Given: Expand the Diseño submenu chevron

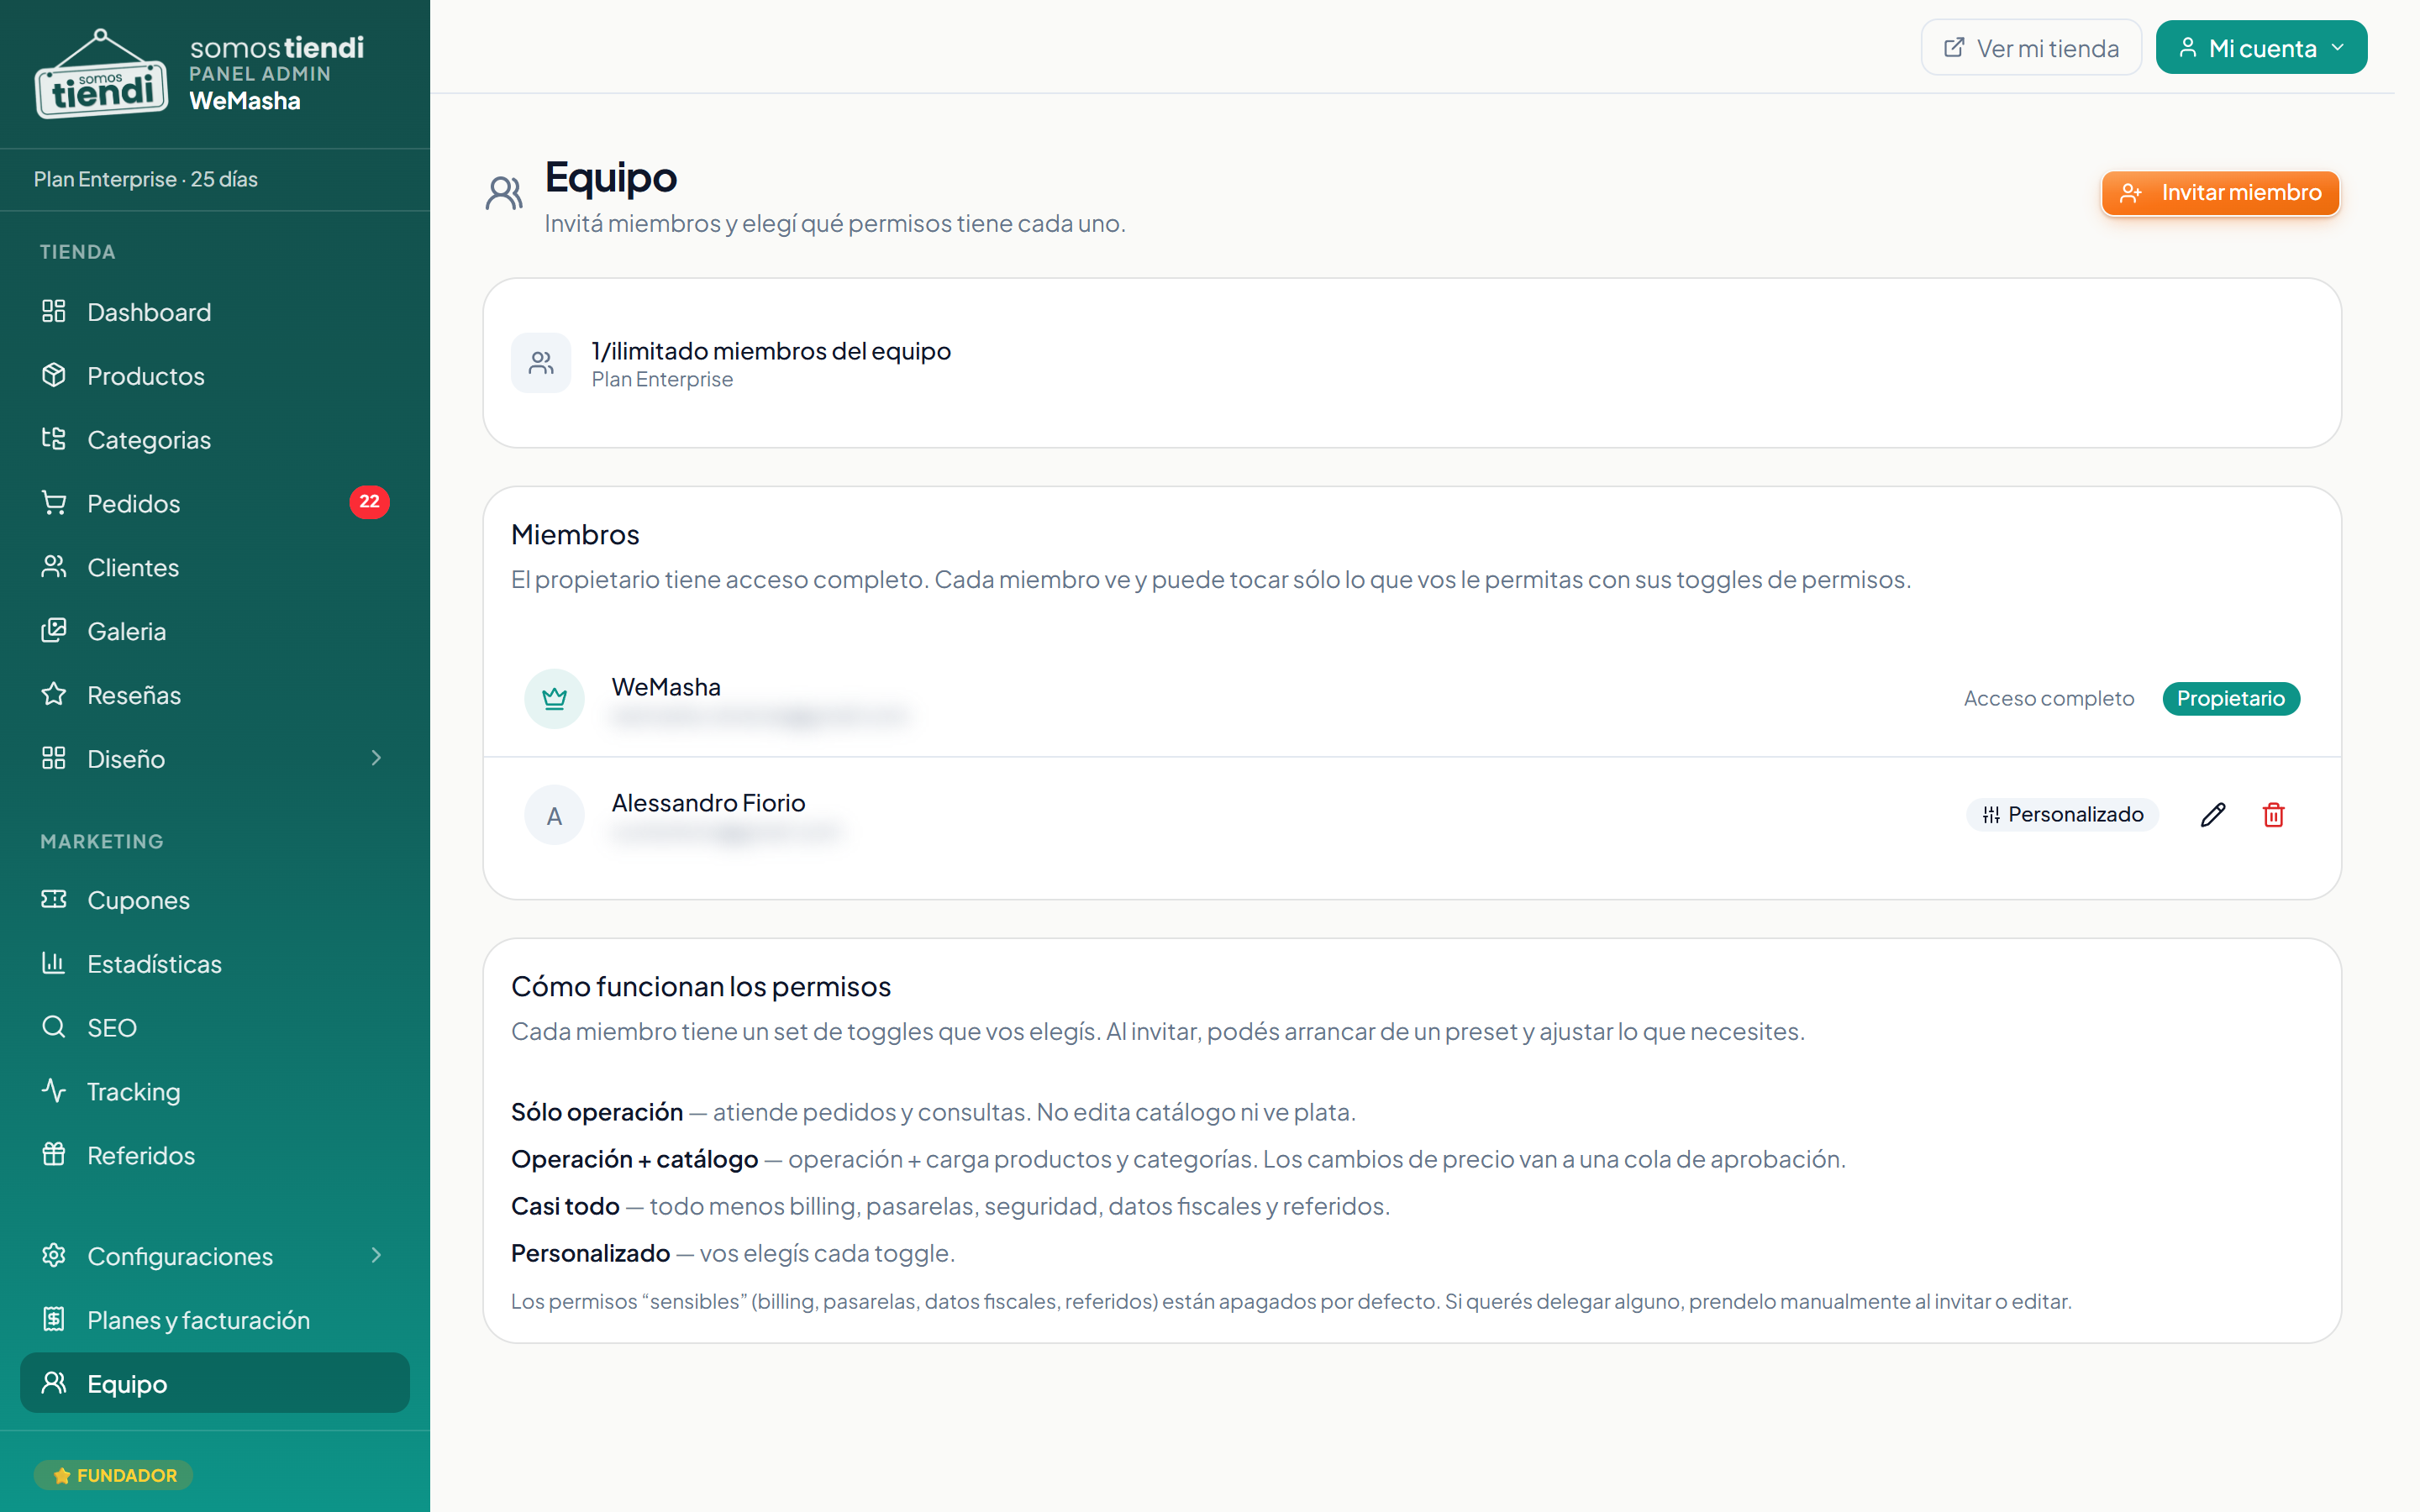Looking at the screenshot, I should coord(376,758).
